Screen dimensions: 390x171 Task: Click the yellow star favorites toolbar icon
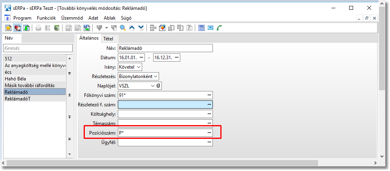tap(8, 28)
